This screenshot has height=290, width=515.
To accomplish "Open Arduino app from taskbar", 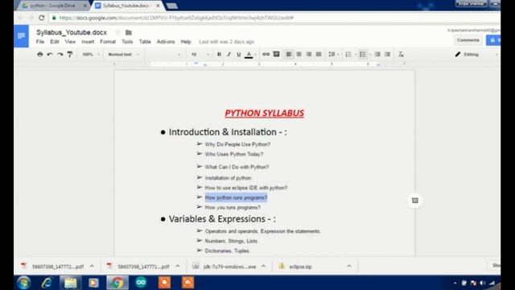I will [x=142, y=283].
